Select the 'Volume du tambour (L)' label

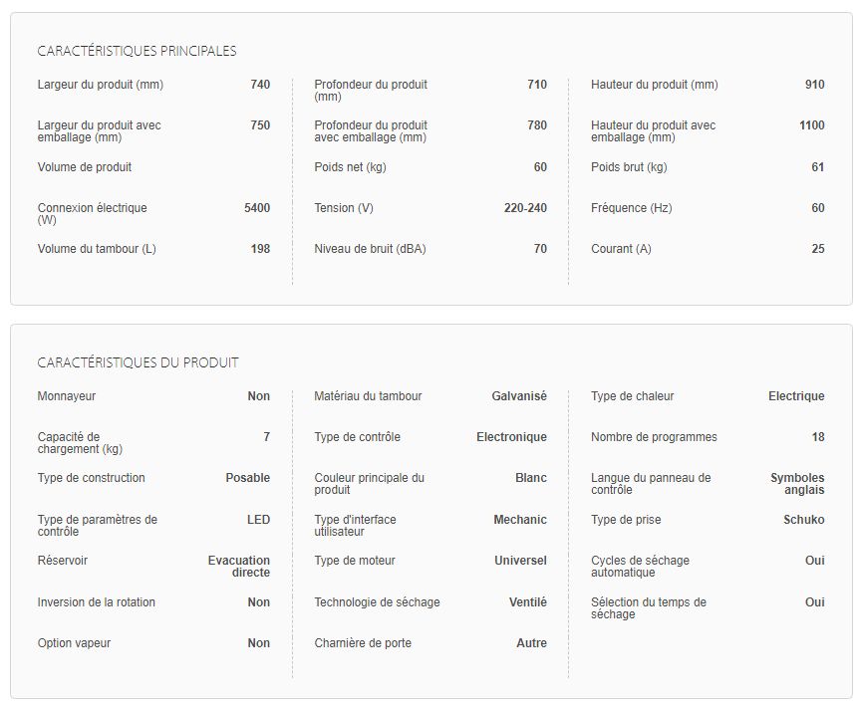click(97, 249)
